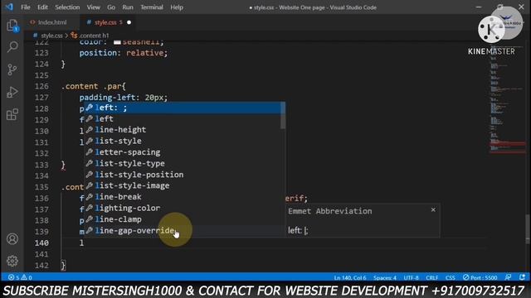Open the File menu

(x=26, y=7)
